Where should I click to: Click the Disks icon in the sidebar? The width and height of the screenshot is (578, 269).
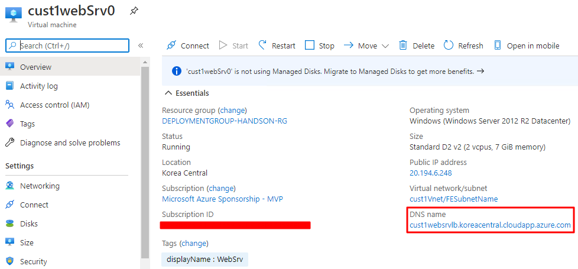click(x=10, y=223)
